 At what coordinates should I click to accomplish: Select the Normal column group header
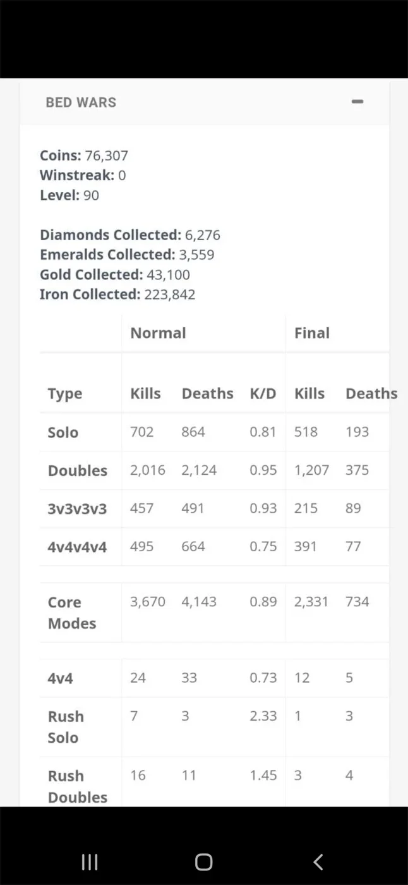158,333
